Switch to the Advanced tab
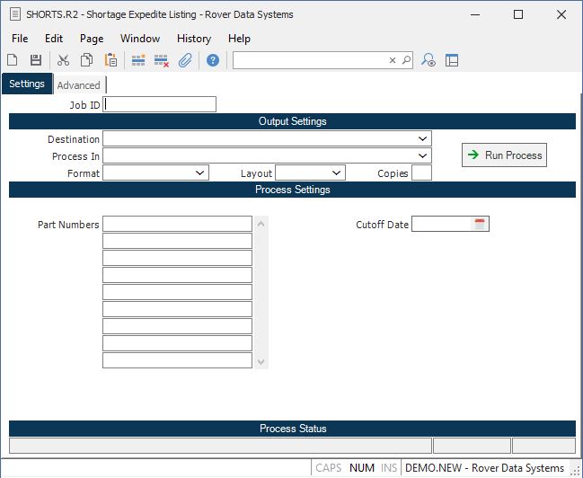 tap(79, 85)
